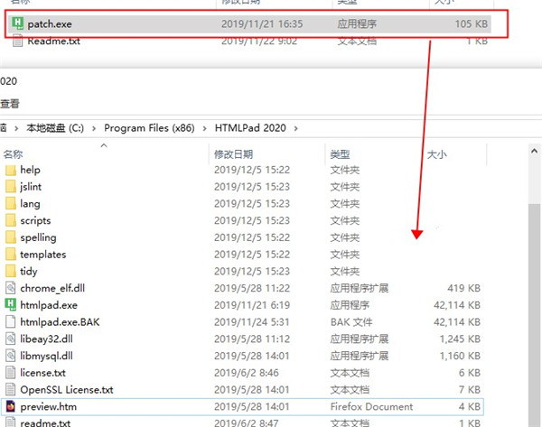Open the tidy folder icon
Image resolution: width=542 pixels, height=427 pixels.
click(x=11, y=272)
